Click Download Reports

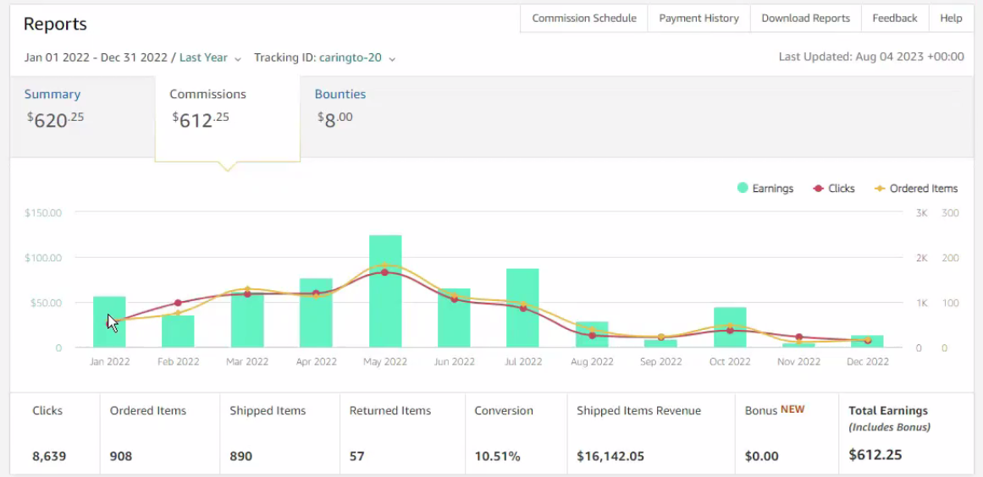(x=805, y=18)
